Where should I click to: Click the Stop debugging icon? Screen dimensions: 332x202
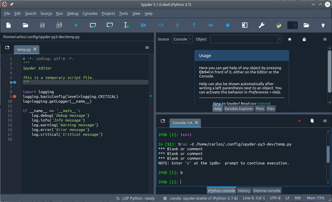coord(228,25)
